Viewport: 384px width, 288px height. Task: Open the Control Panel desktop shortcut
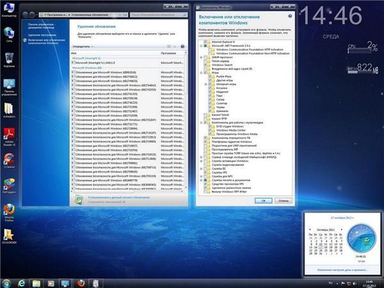9,86
